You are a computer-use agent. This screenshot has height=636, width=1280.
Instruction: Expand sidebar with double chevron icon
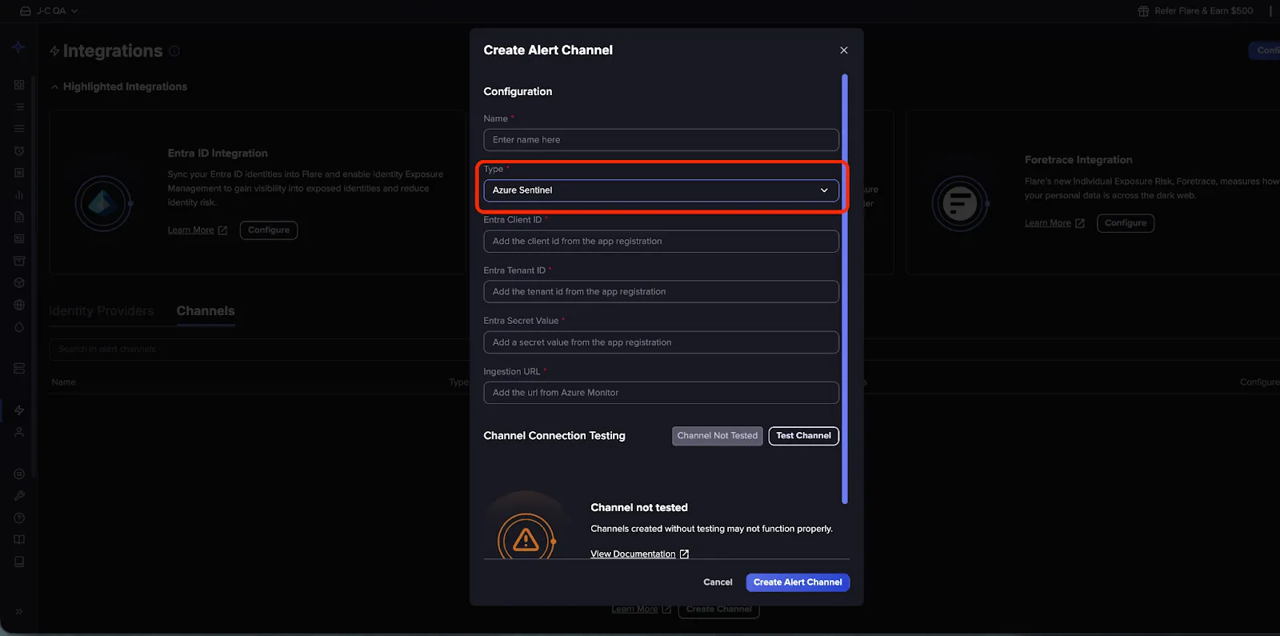click(x=19, y=612)
